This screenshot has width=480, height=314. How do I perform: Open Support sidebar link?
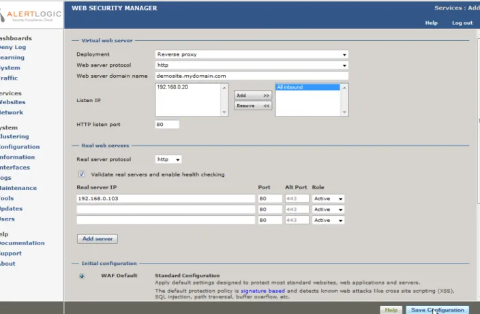pos(11,253)
